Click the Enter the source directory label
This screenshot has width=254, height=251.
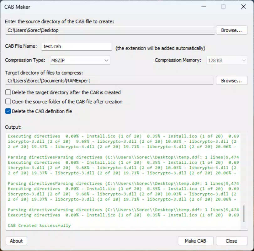pos(60,22)
